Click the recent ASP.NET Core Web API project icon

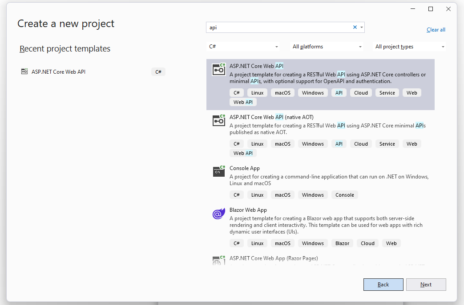point(24,71)
